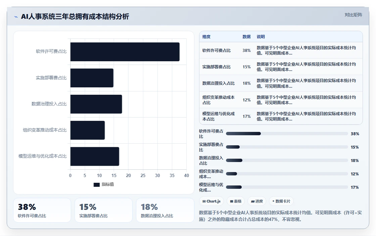Click the 38% value beside the progress bar
Screen dimensions: 376x236
(355, 134)
